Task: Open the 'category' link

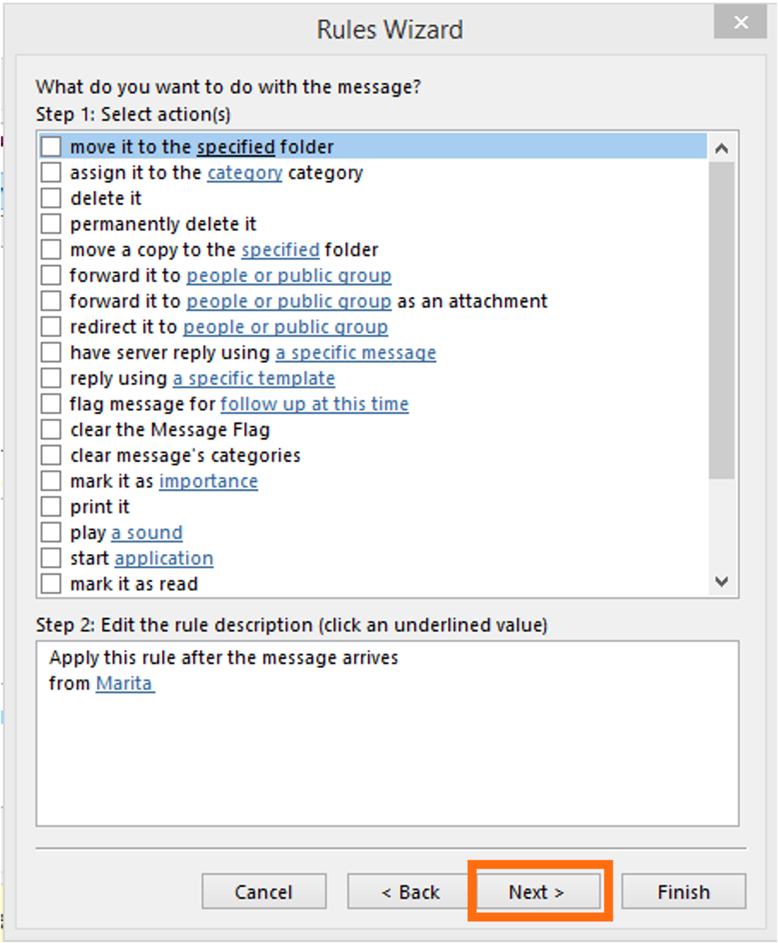Action: (x=245, y=173)
